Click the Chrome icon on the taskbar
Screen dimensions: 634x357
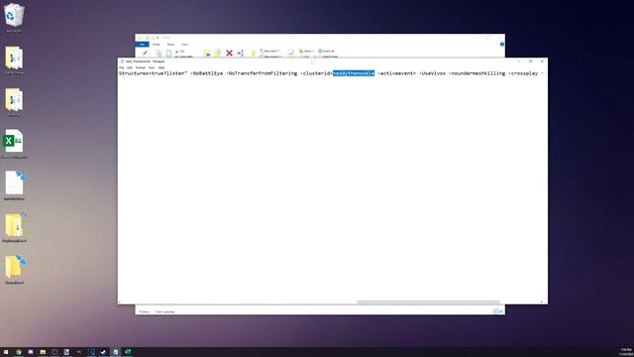[18, 352]
